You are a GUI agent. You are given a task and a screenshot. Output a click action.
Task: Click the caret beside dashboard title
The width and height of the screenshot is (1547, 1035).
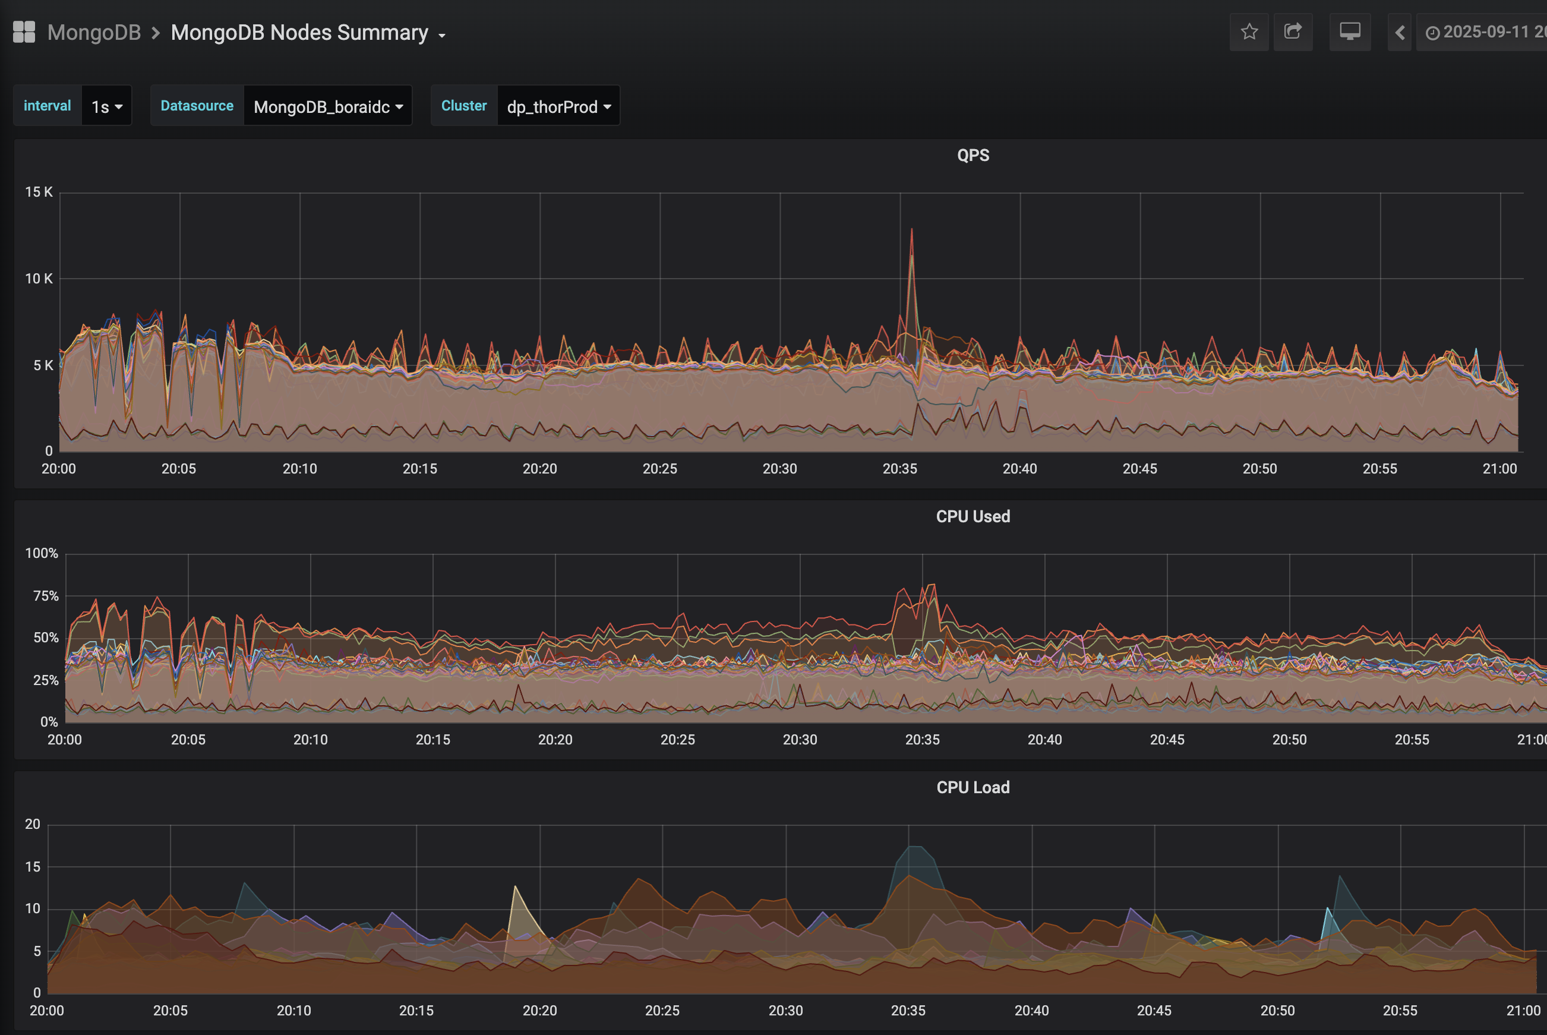coord(442,35)
